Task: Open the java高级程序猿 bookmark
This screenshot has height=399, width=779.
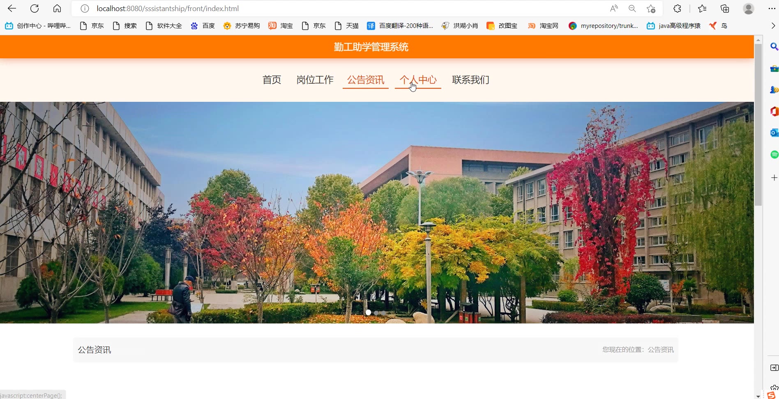Action: pyautogui.click(x=674, y=26)
